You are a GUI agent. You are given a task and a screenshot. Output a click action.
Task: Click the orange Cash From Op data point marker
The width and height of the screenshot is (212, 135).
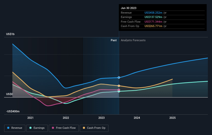pos(119,86)
